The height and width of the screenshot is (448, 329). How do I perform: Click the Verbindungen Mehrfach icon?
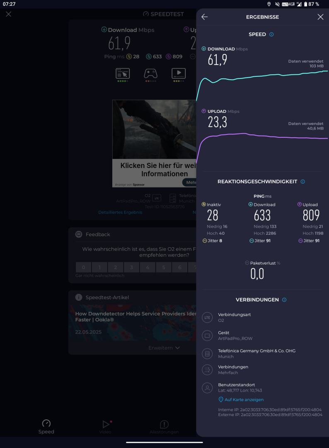[x=207, y=370]
